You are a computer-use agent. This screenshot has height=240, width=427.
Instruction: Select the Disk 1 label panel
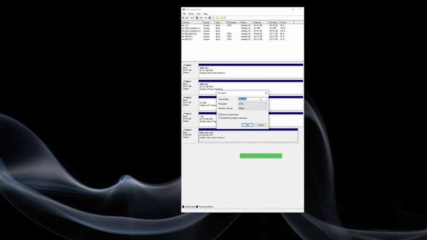click(190, 87)
